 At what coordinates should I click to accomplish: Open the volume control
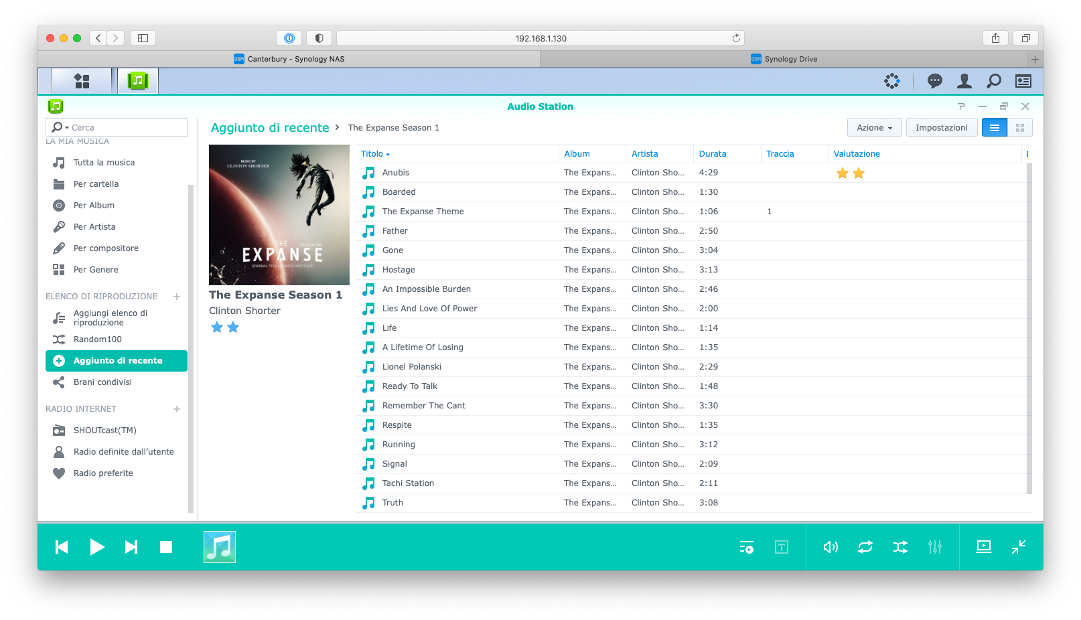831,547
